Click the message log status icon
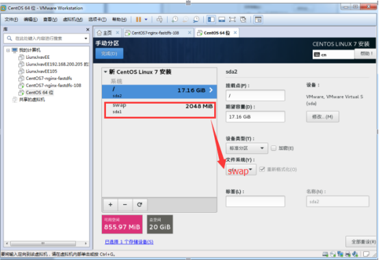This screenshot has width=379, height=260. pyautogui.click(x=366, y=254)
